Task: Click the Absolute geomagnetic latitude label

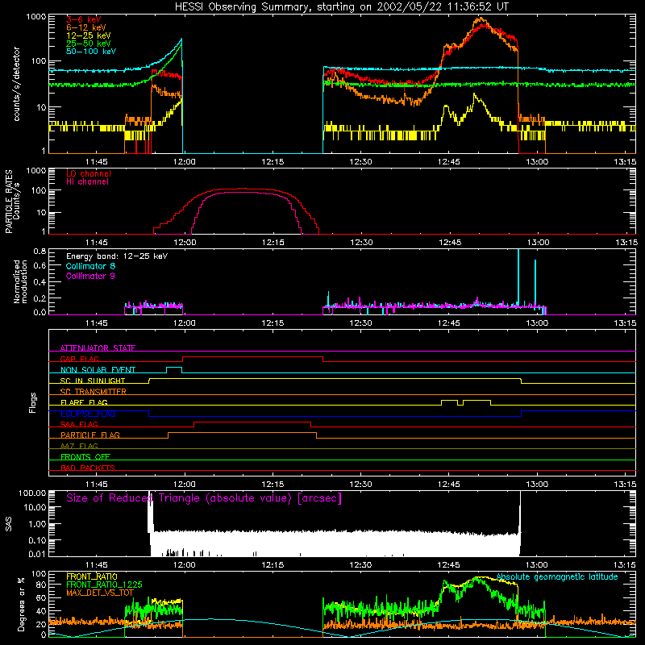Action: click(557, 576)
